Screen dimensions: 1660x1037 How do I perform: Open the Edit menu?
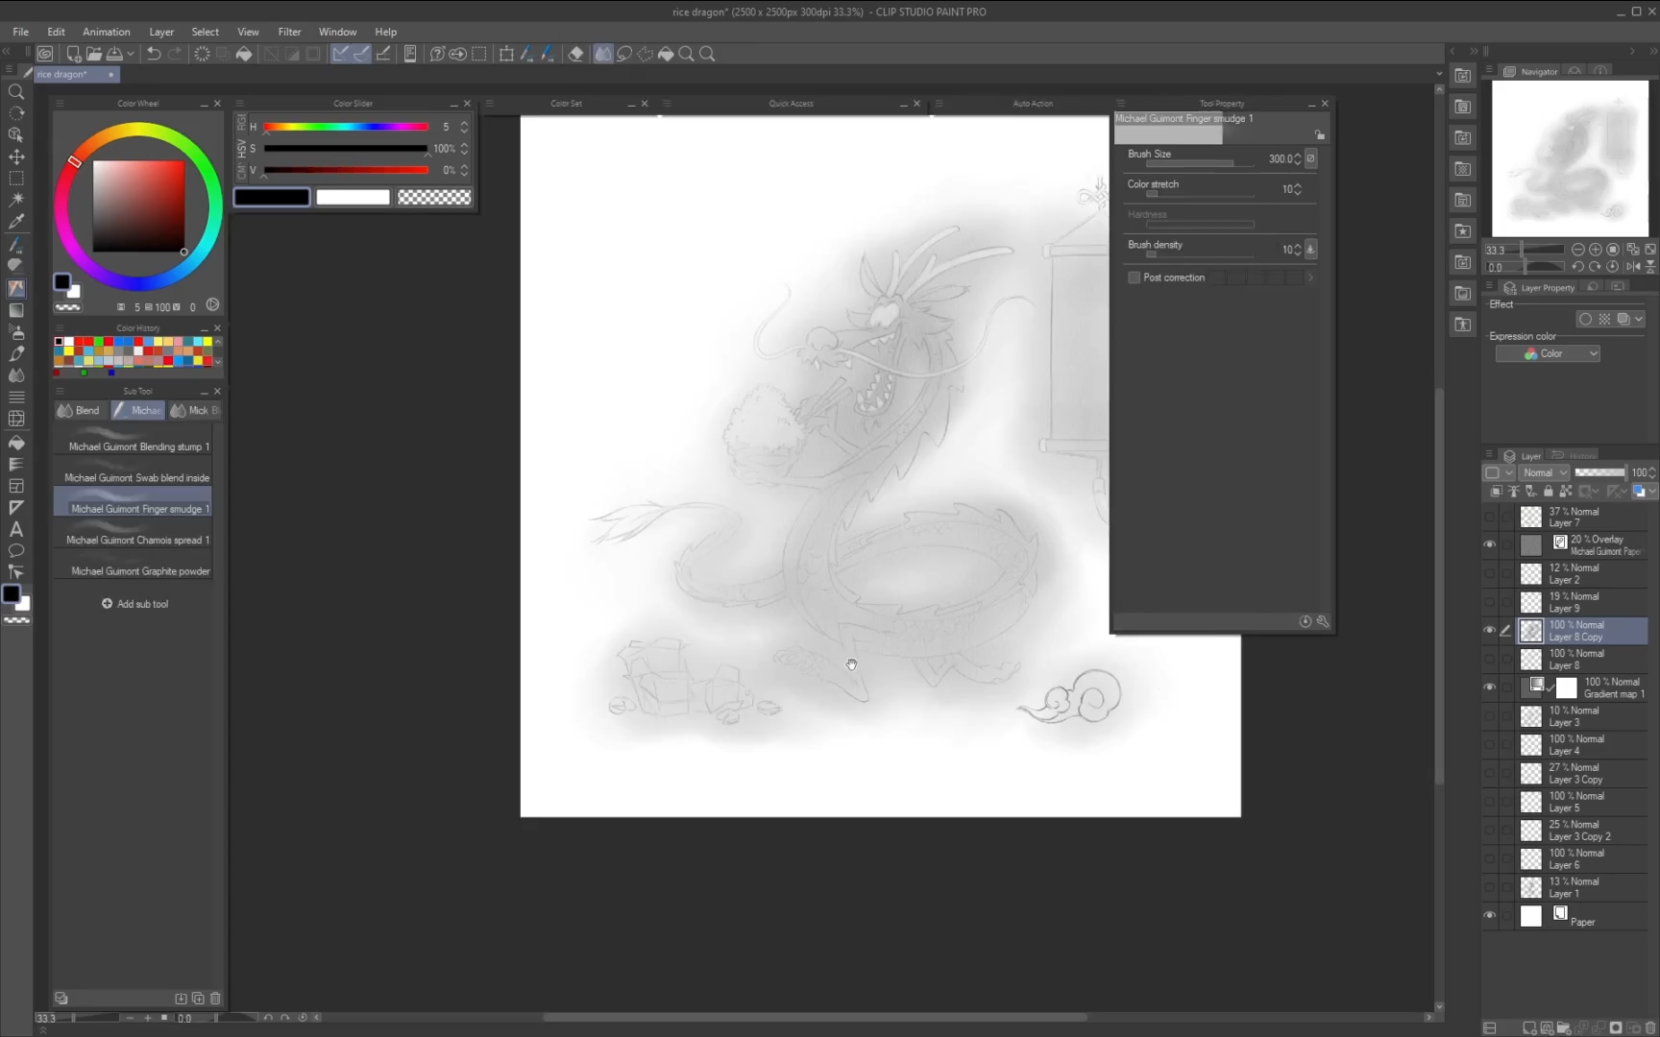[56, 32]
